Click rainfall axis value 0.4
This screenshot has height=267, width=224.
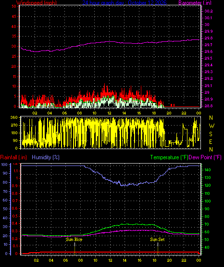click(15, 223)
